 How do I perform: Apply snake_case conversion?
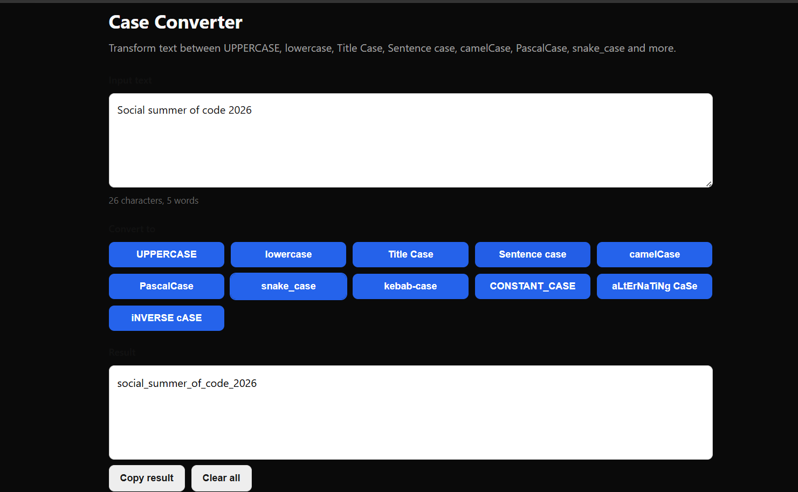tap(288, 286)
